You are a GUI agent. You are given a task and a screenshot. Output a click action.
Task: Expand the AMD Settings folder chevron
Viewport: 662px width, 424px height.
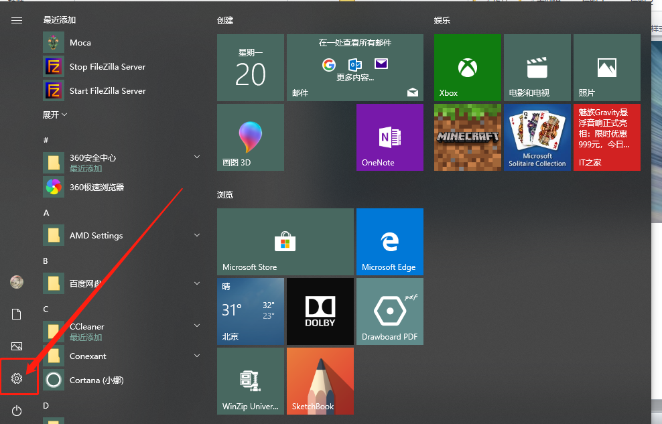tap(197, 235)
